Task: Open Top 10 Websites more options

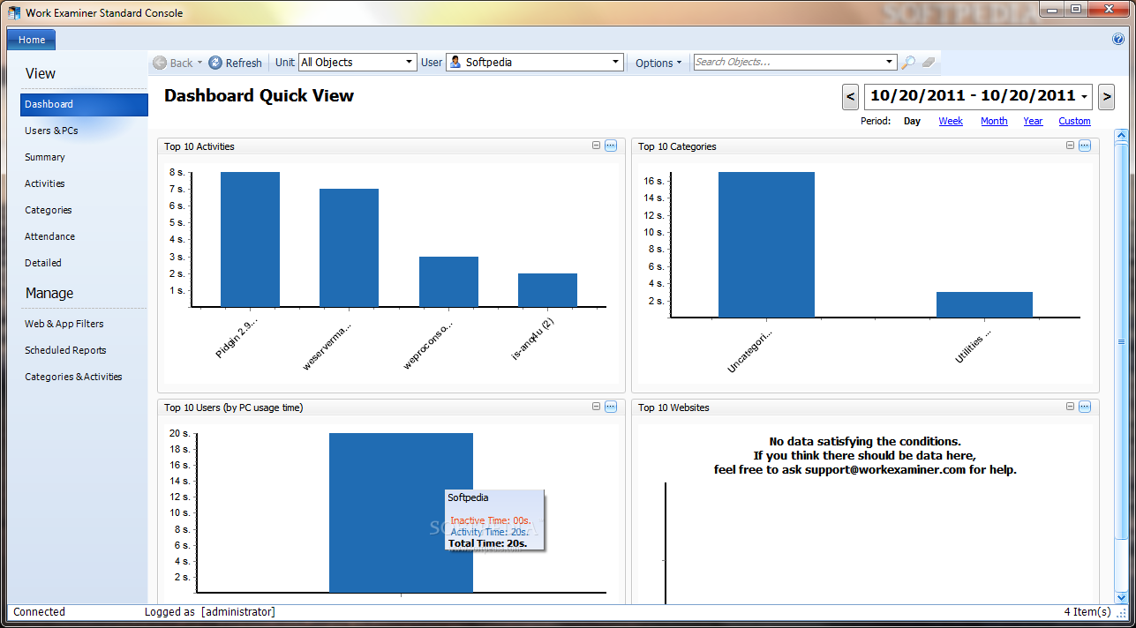Action: tap(1085, 407)
